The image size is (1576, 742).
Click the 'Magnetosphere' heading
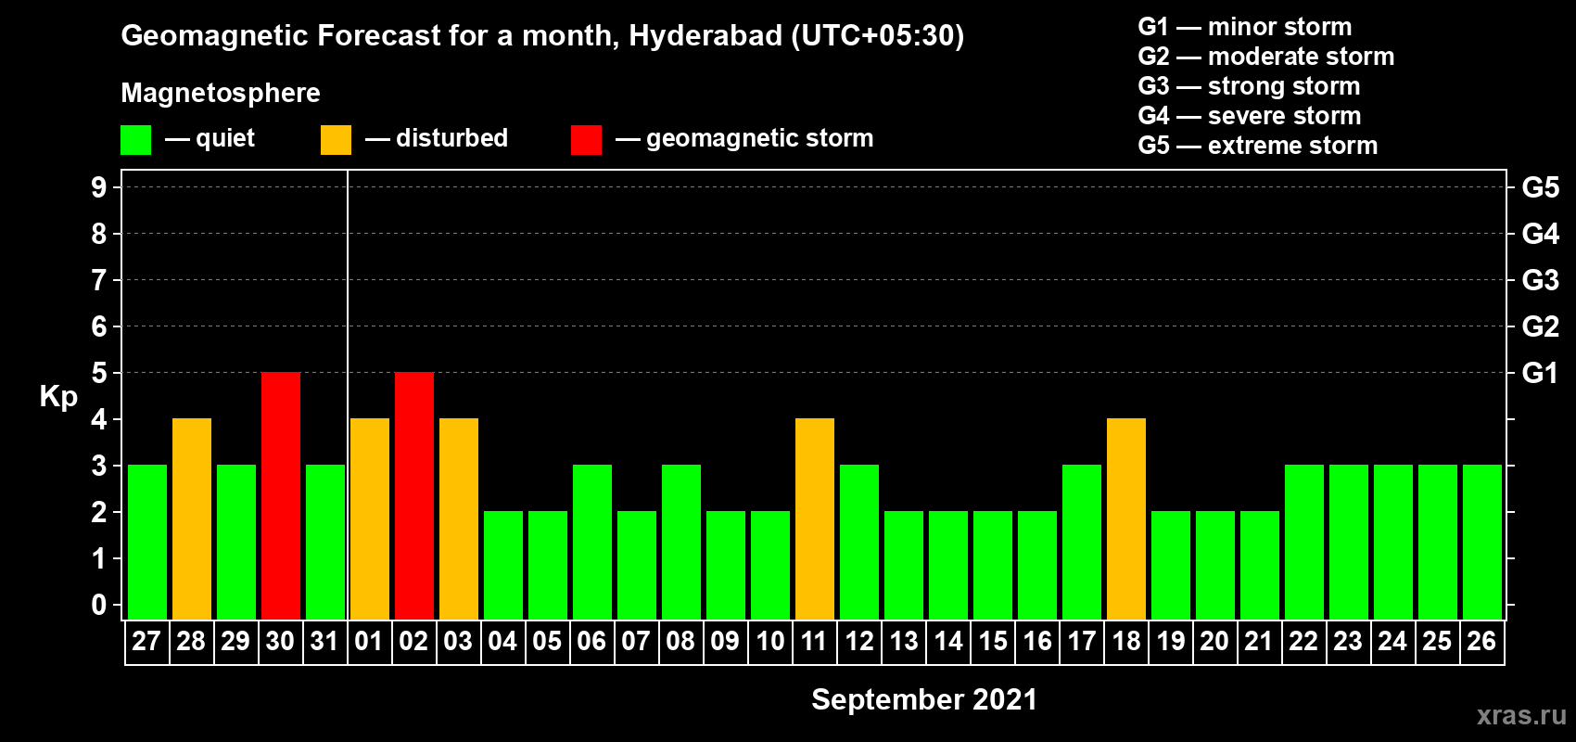221,93
